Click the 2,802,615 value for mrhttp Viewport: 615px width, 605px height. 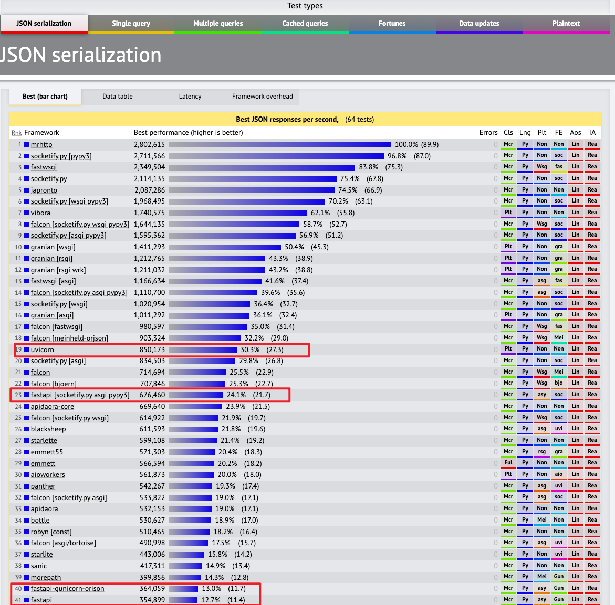coord(150,145)
